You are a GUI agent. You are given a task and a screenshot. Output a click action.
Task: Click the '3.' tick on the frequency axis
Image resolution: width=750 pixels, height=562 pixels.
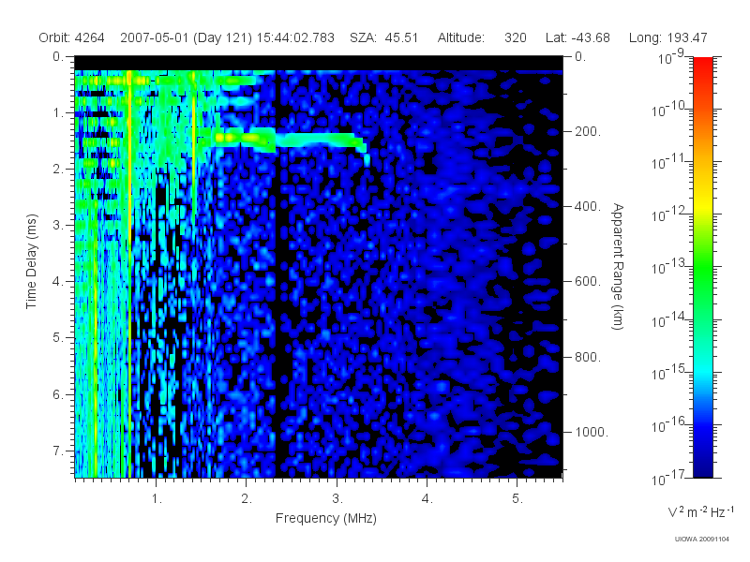(337, 499)
